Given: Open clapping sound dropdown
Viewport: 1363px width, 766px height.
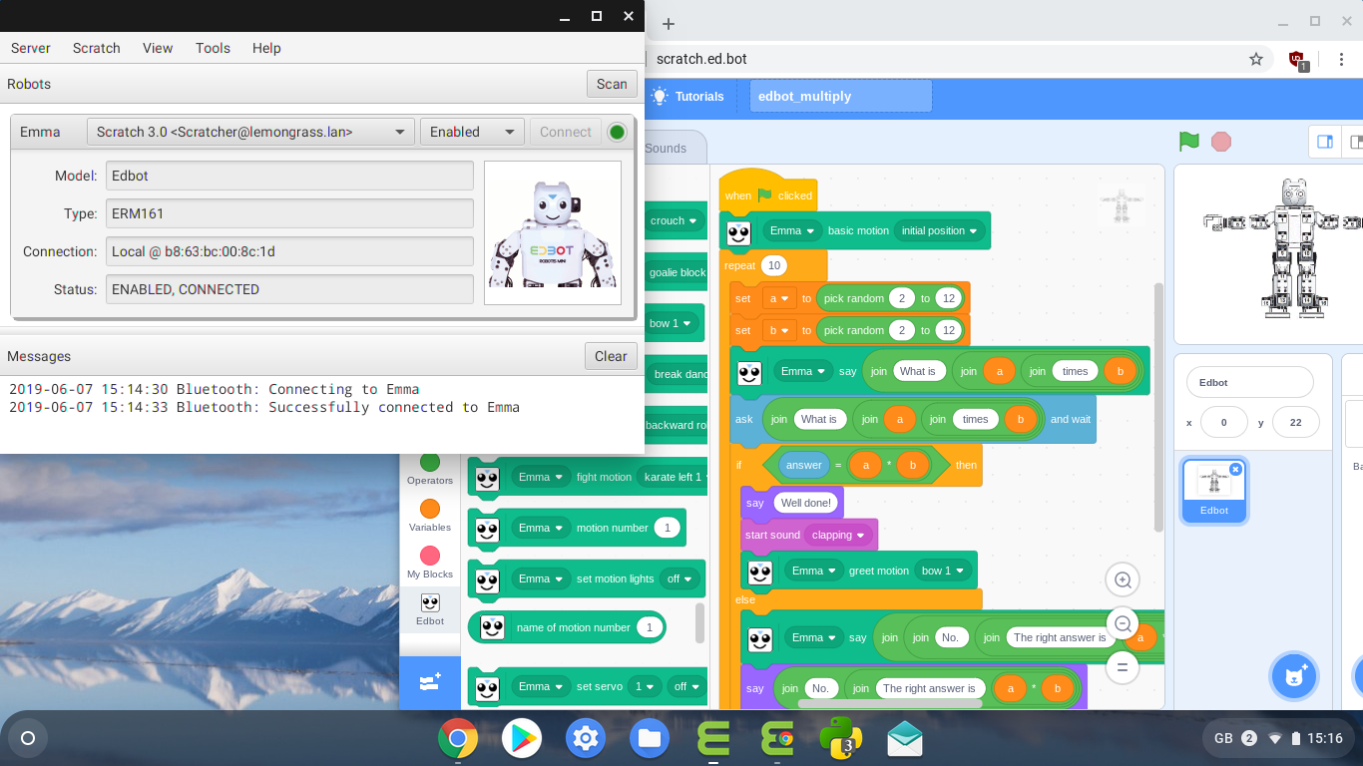Looking at the screenshot, I should tap(839, 535).
